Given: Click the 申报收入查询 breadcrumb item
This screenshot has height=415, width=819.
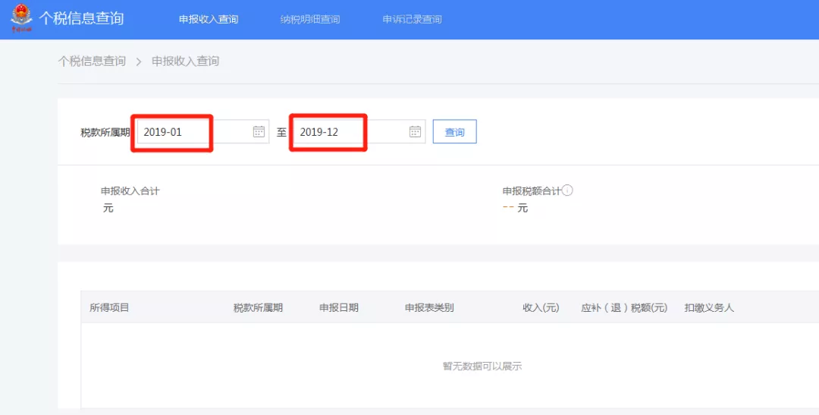Looking at the screenshot, I should (x=186, y=61).
